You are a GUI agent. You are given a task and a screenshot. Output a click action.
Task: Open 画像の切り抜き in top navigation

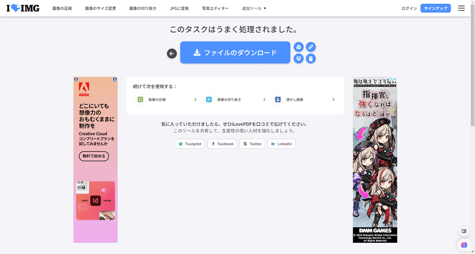coord(142,8)
